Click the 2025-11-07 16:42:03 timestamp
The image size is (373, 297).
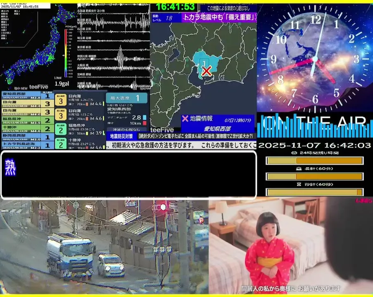[314, 145]
